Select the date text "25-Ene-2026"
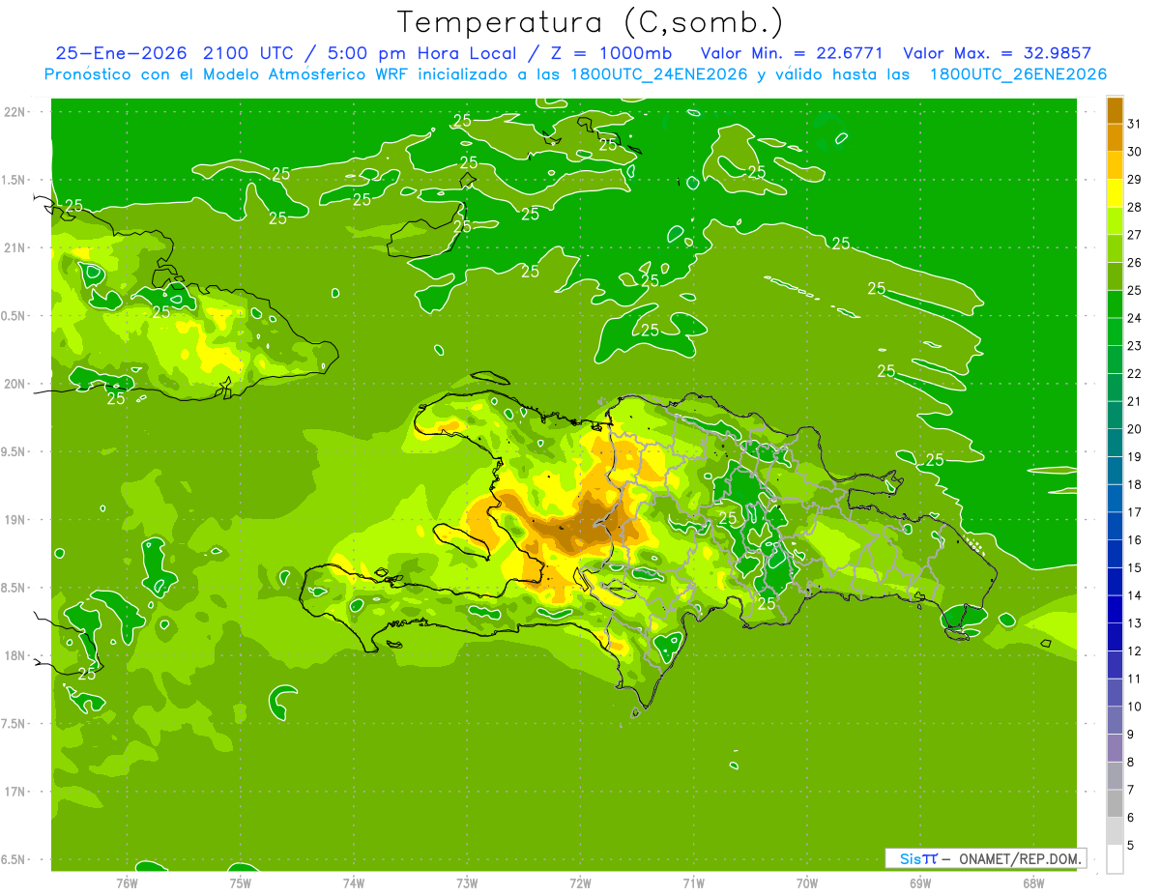The image size is (1160, 896). click(122, 53)
